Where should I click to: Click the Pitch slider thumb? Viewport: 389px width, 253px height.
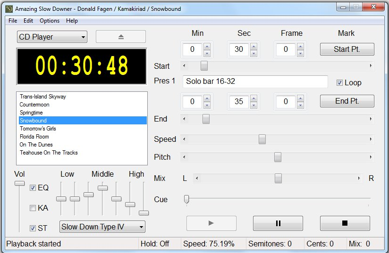coord(278,157)
